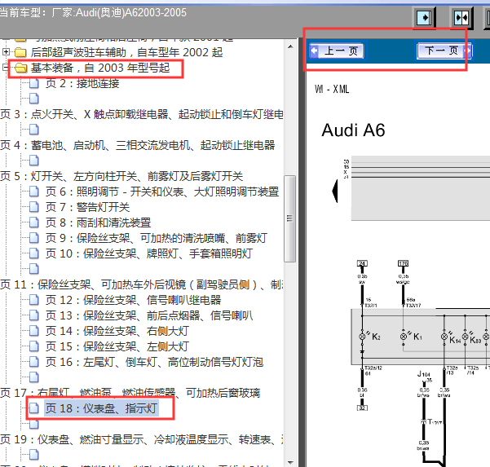
Task: Click tree scrollbar down arrow
Action: 290,461
